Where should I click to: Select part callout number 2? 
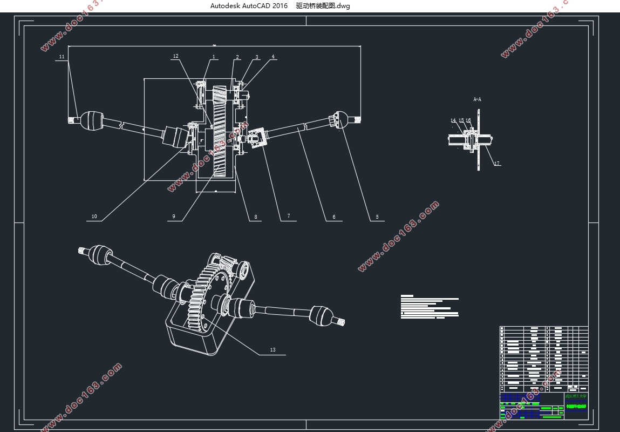[237, 57]
